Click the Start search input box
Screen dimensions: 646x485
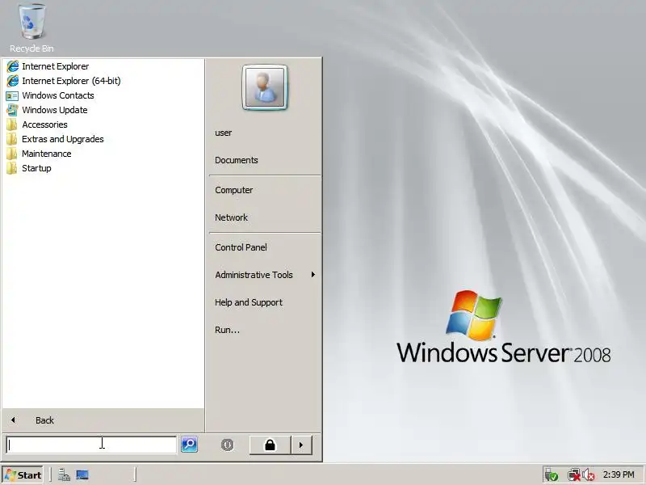tap(91, 445)
